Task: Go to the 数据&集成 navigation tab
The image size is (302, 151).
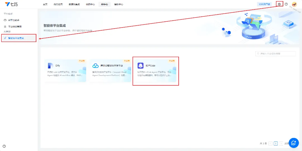Action: [74, 4]
